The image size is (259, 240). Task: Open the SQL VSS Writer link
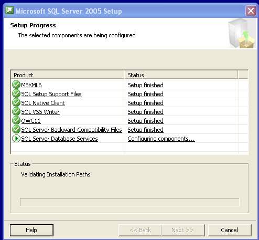40,112
